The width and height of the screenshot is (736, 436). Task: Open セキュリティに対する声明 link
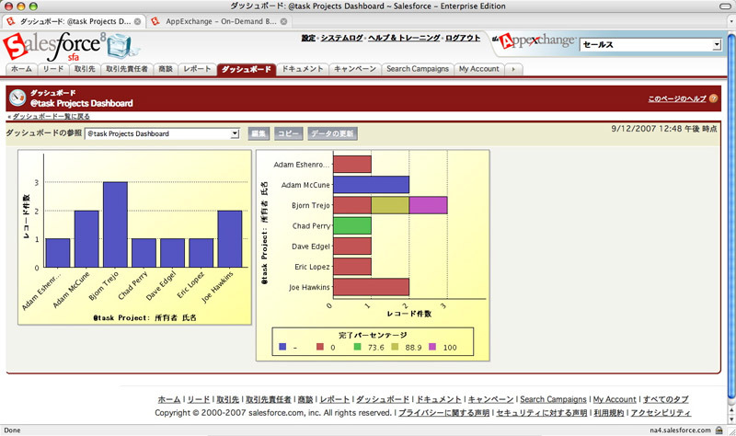[542, 413]
